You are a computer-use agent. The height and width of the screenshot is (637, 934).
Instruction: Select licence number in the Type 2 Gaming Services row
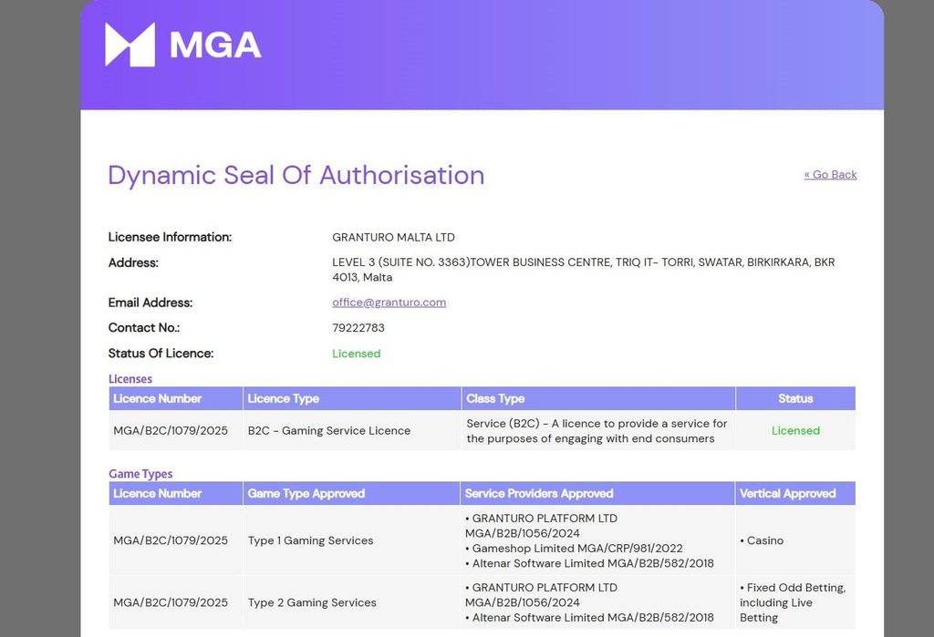pyautogui.click(x=171, y=602)
